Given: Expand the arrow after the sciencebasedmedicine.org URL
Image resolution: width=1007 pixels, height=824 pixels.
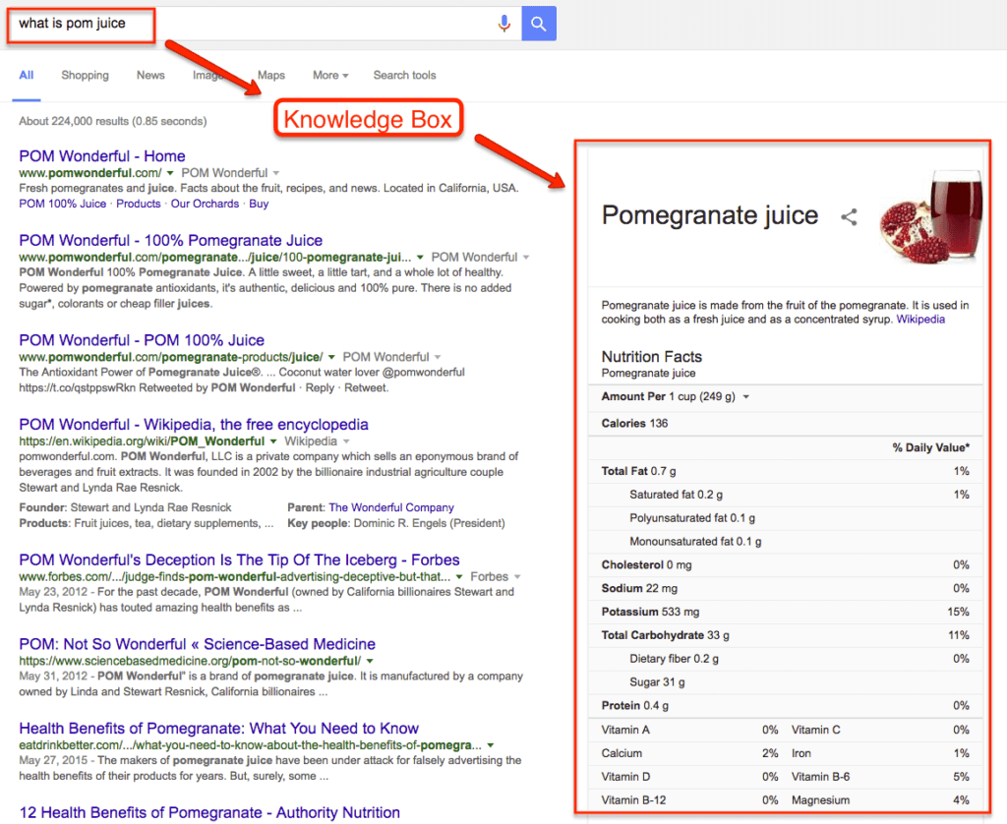Looking at the screenshot, I should [370, 661].
